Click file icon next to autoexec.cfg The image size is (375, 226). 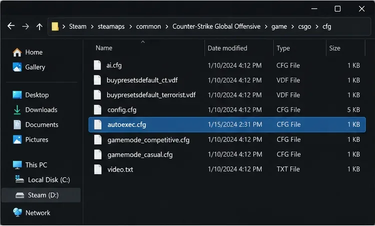click(98, 124)
